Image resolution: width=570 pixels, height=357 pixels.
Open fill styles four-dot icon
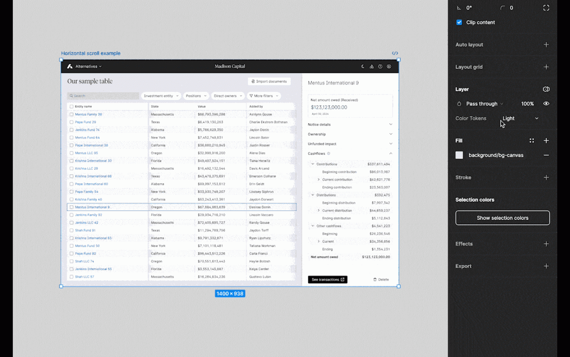coord(532,141)
